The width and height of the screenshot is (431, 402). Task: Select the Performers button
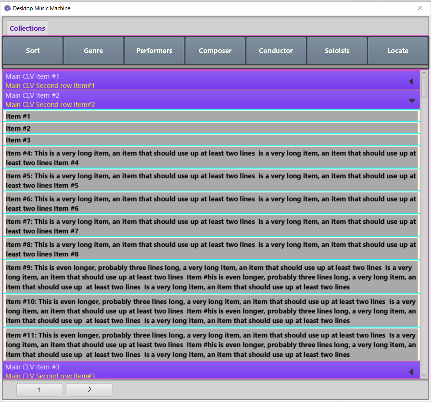point(154,51)
